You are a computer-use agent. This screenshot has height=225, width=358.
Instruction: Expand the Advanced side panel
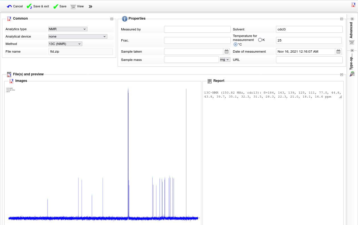point(352,19)
